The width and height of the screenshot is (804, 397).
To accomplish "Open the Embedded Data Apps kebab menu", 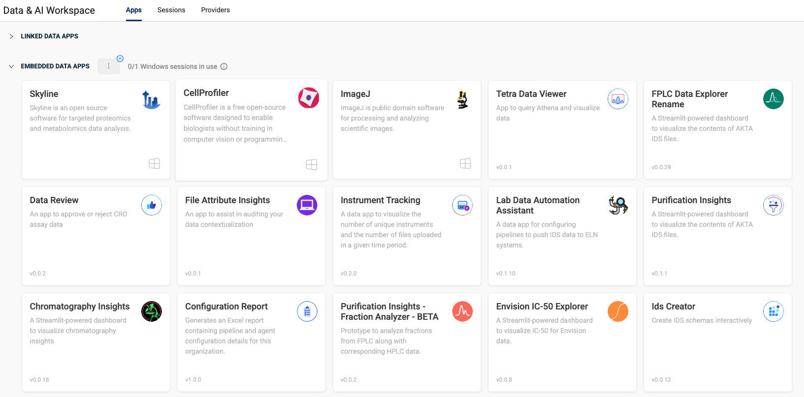I will 109,66.
